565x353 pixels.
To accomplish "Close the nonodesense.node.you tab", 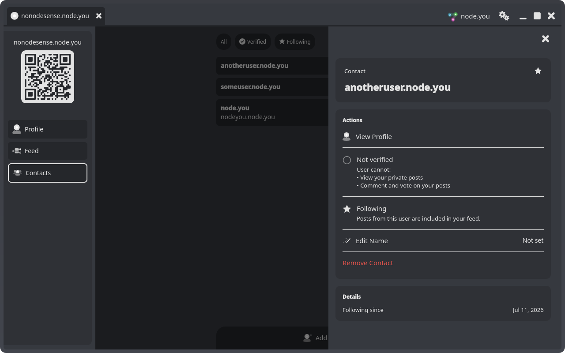I will [x=99, y=16].
